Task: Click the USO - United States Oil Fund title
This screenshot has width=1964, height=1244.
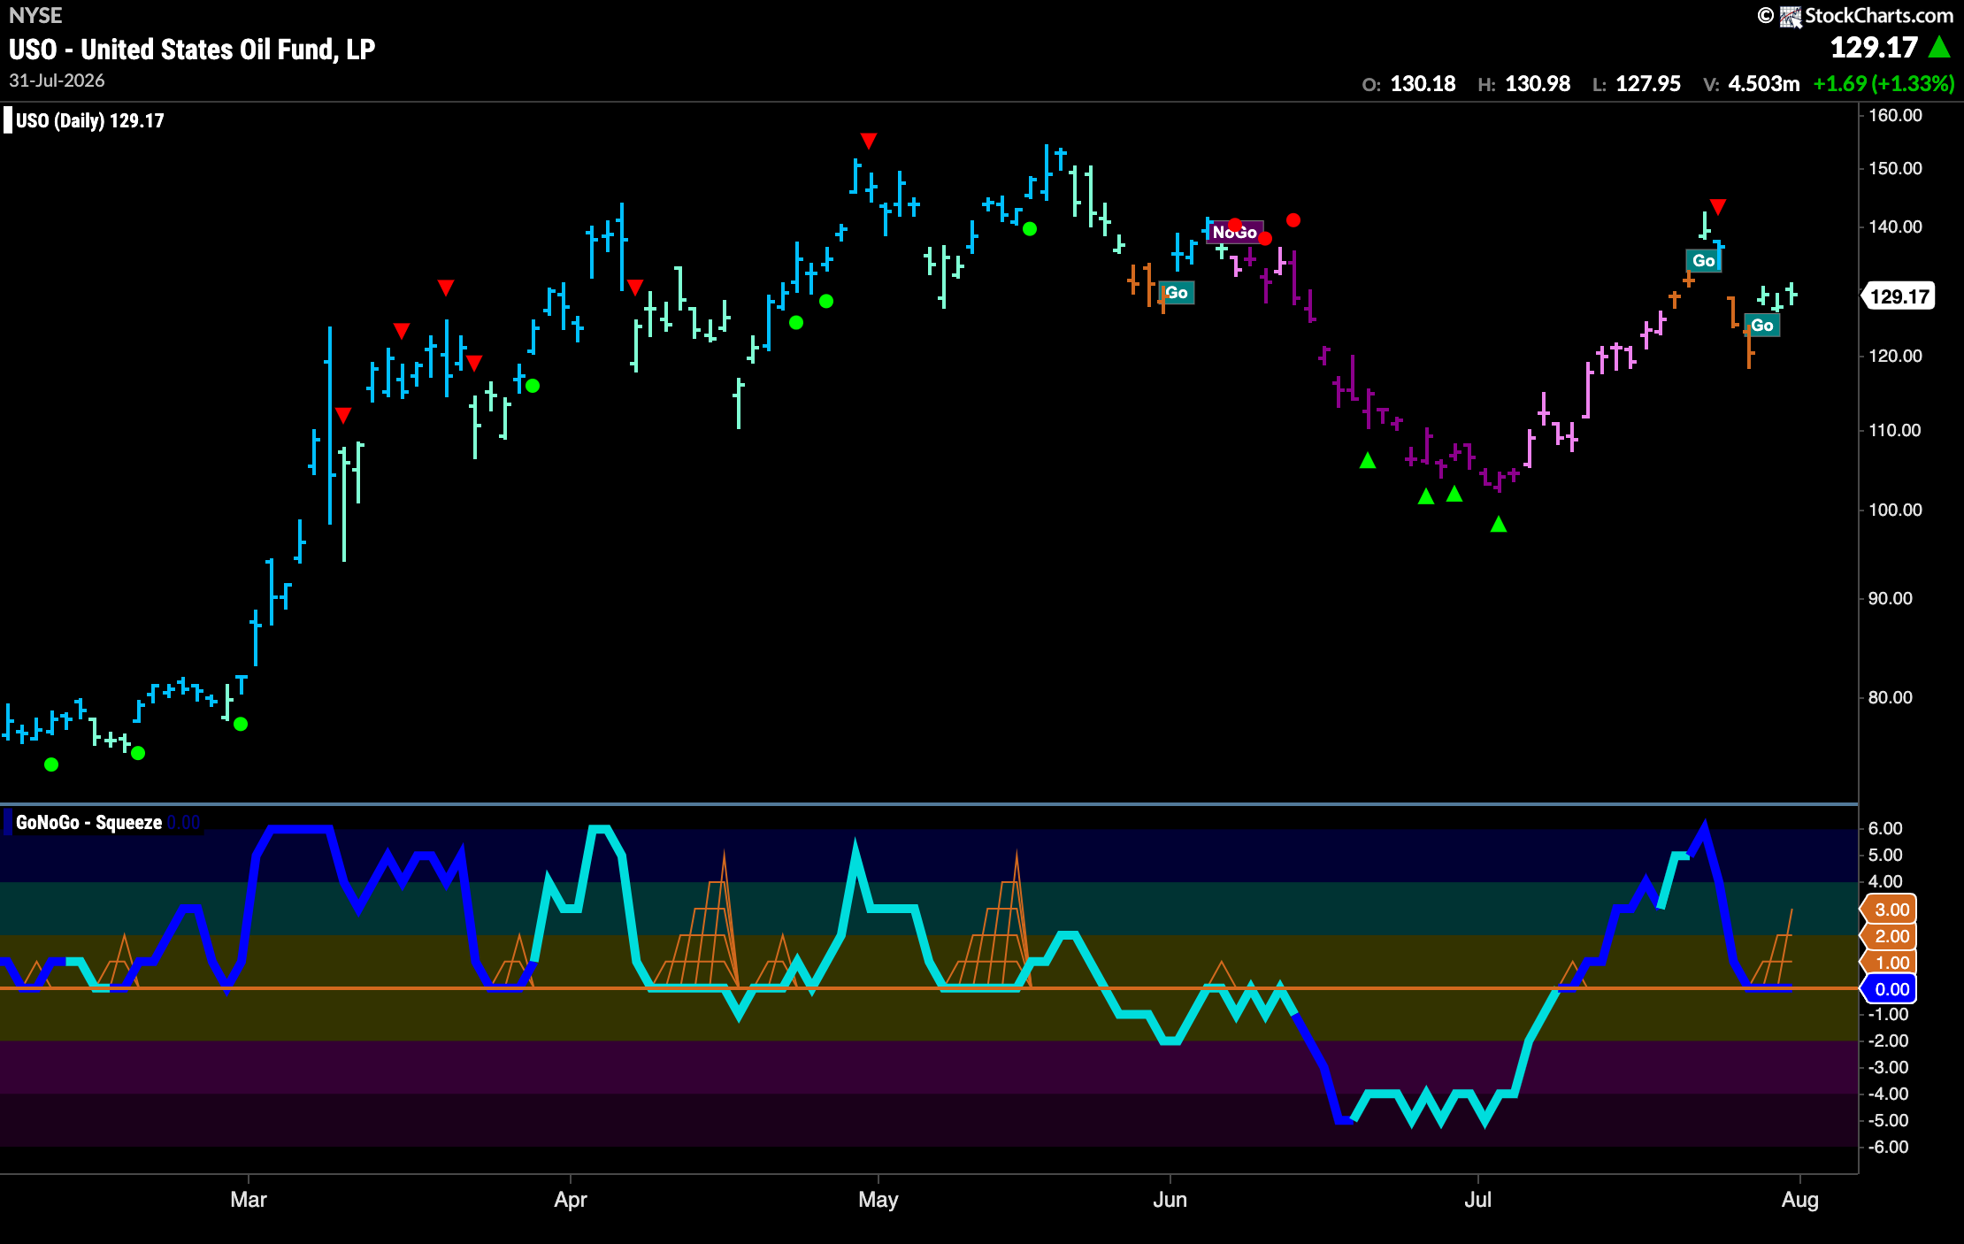Action: click(x=192, y=50)
